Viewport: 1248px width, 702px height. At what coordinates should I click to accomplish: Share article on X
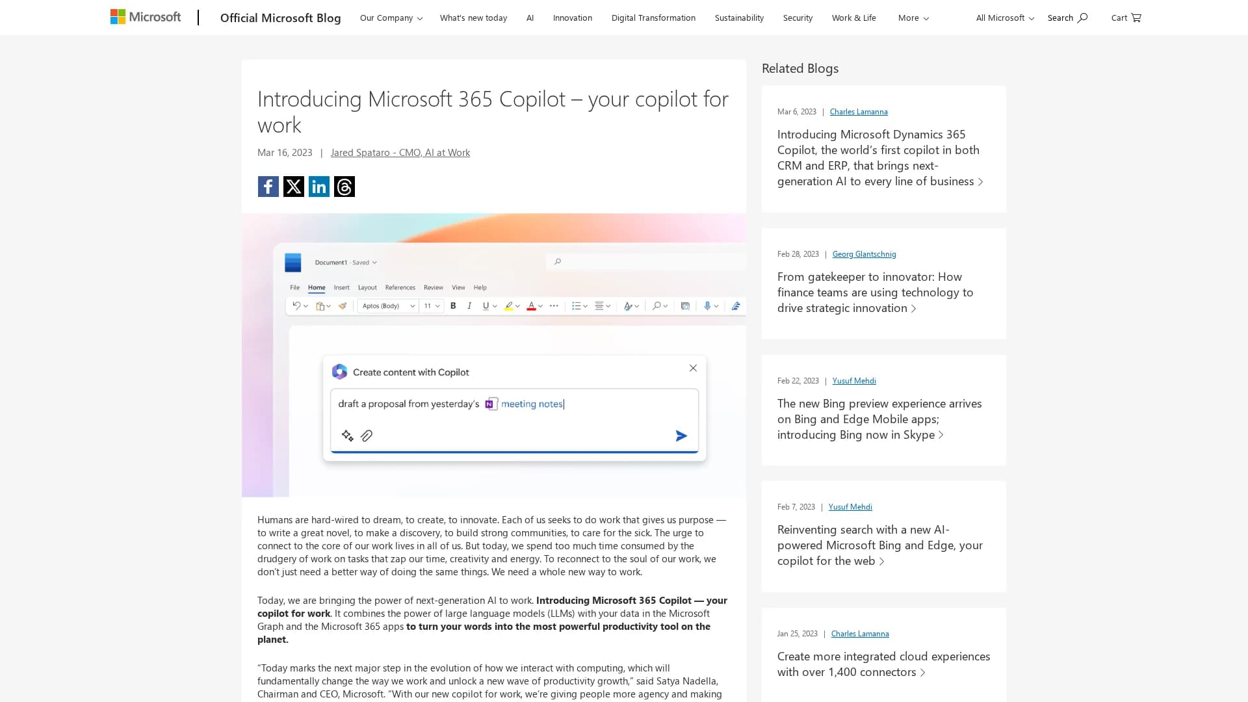294,187
